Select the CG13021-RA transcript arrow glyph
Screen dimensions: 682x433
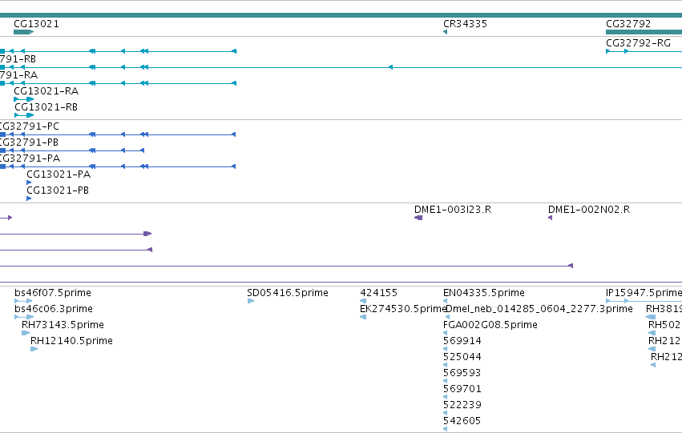pos(24,99)
